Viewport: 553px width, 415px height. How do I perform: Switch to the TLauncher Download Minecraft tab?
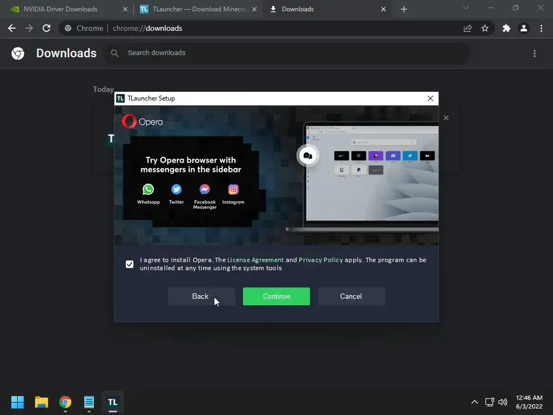click(x=199, y=9)
